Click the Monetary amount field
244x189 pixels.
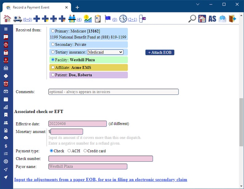[67, 132]
